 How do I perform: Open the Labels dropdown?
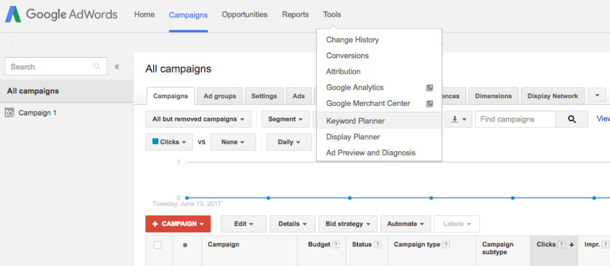point(457,224)
